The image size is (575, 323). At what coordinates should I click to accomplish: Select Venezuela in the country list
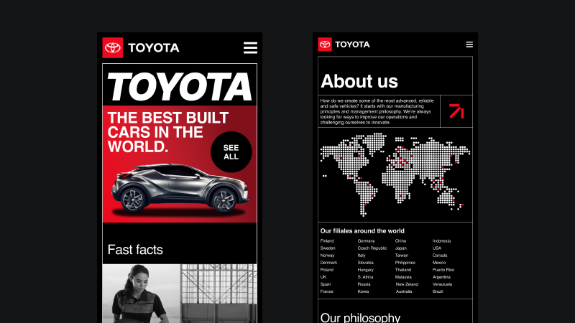[x=442, y=284]
